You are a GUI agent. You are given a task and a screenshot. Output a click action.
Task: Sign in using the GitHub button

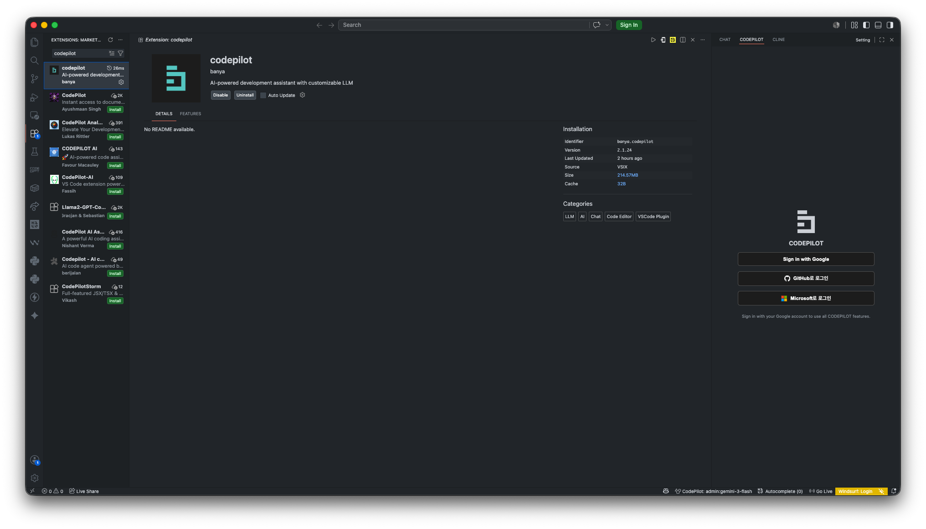click(x=806, y=279)
